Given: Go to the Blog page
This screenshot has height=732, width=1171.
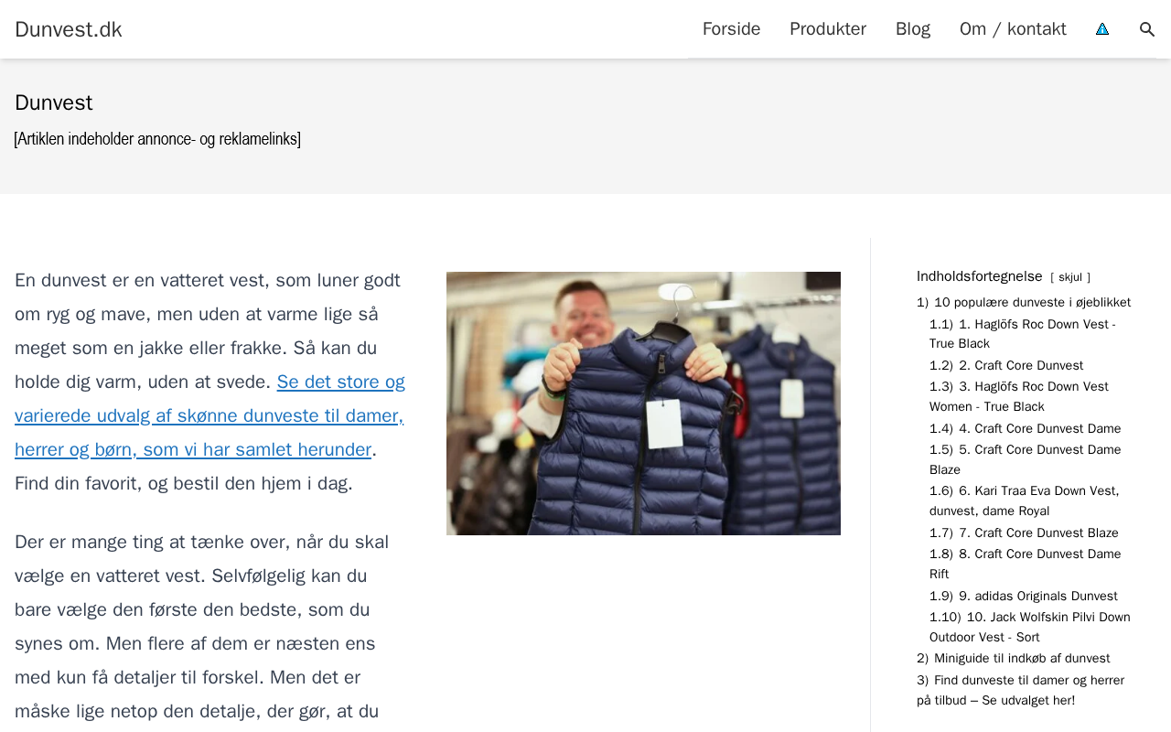Looking at the screenshot, I should click(x=913, y=29).
